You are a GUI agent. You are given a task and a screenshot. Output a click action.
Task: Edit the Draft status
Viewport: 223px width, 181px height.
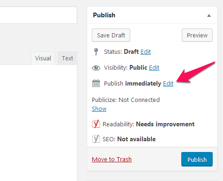click(x=146, y=52)
